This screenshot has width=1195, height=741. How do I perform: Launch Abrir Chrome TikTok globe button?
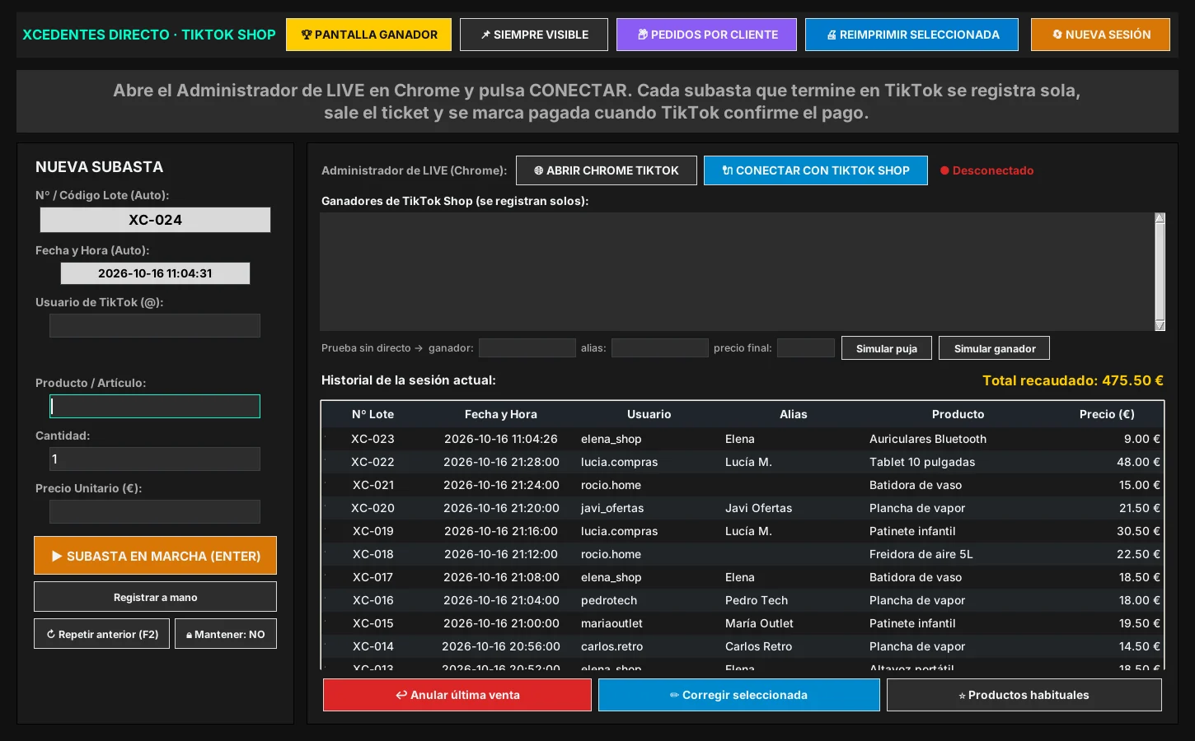click(607, 170)
